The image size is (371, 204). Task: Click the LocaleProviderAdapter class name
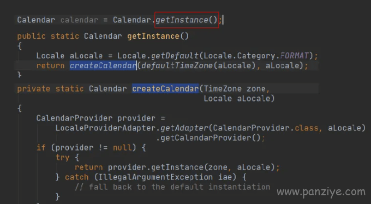[x=105, y=128]
